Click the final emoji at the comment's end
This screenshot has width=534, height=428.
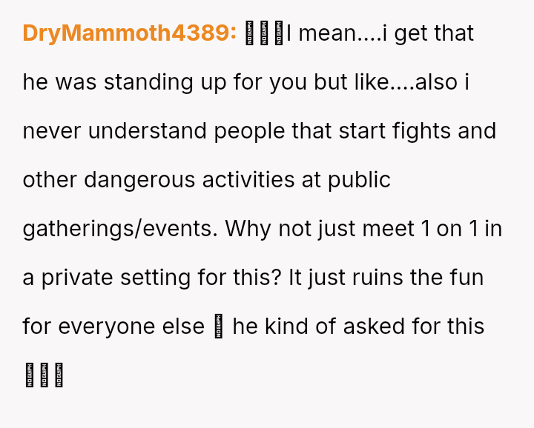click(x=58, y=375)
